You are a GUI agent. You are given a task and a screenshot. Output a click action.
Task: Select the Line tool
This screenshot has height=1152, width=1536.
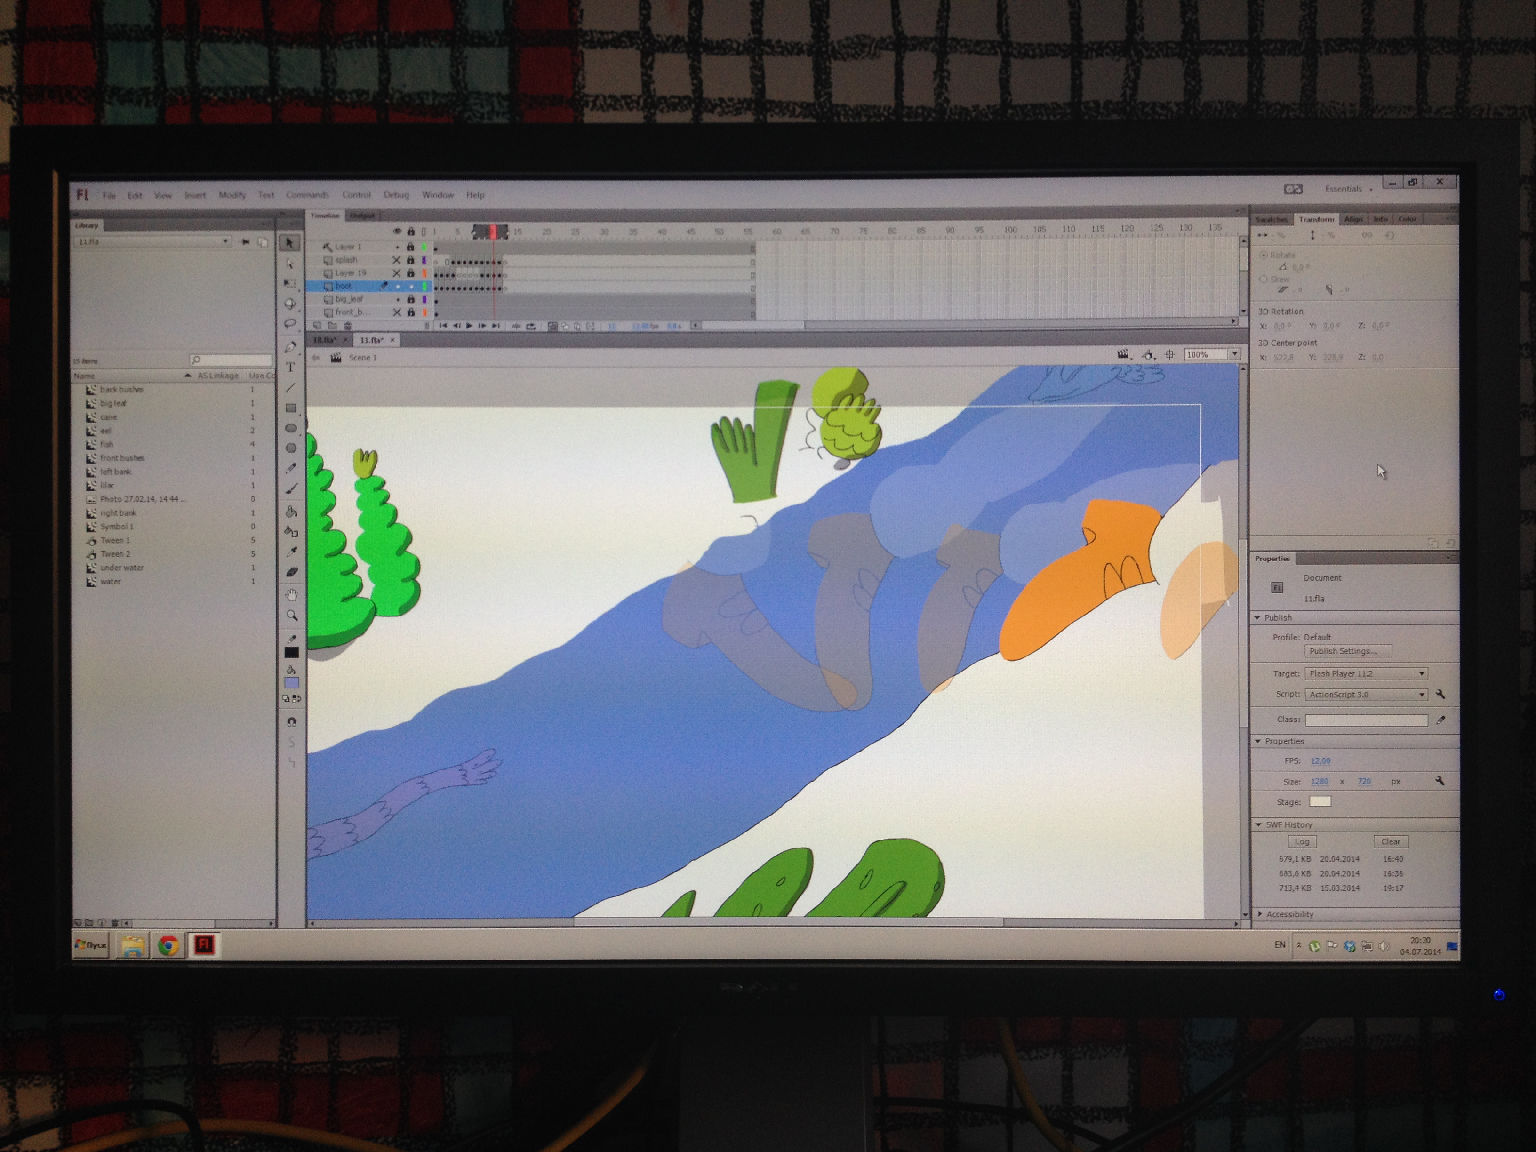point(290,387)
